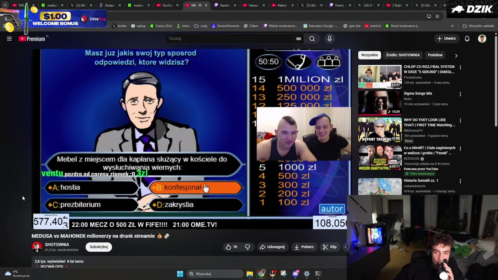Dislike the video with thumbs down
Image resolution: width=498 pixels, height=280 pixels.
(x=247, y=247)
